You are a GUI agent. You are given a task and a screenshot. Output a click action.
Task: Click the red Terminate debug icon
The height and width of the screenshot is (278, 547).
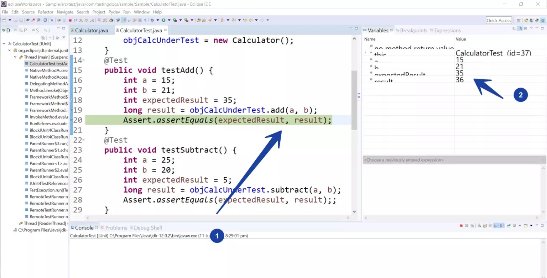click(70, 20)
